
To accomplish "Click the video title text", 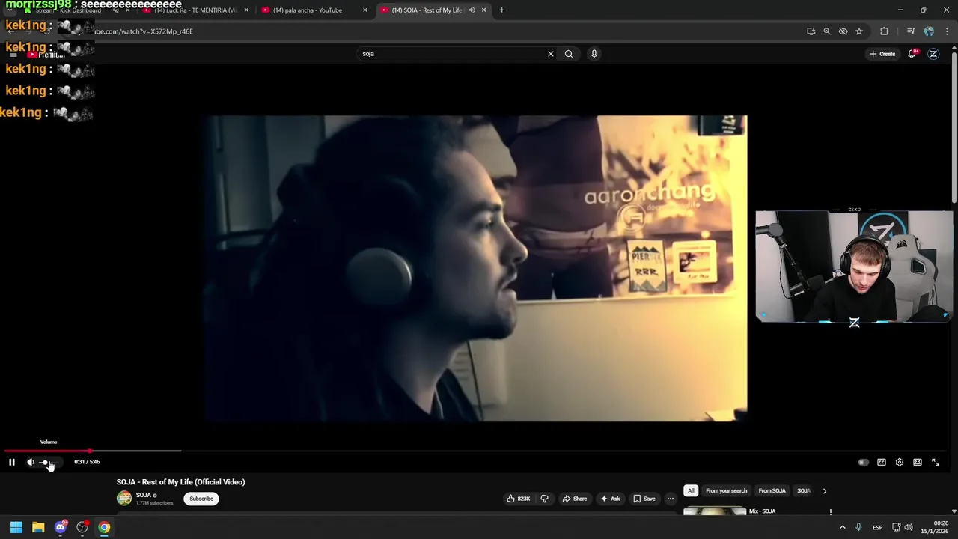I will coord(180,482).
